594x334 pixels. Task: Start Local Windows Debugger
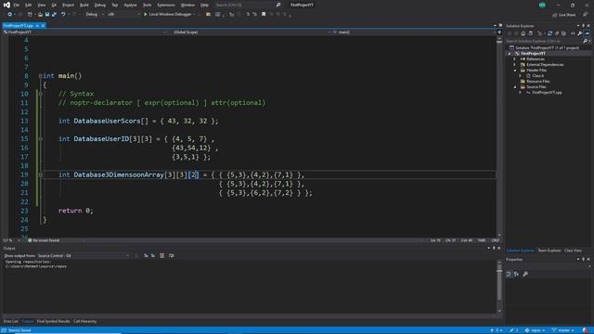click(x=169, y=15)
